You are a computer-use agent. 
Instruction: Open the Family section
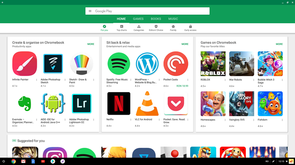pos(173,28)
